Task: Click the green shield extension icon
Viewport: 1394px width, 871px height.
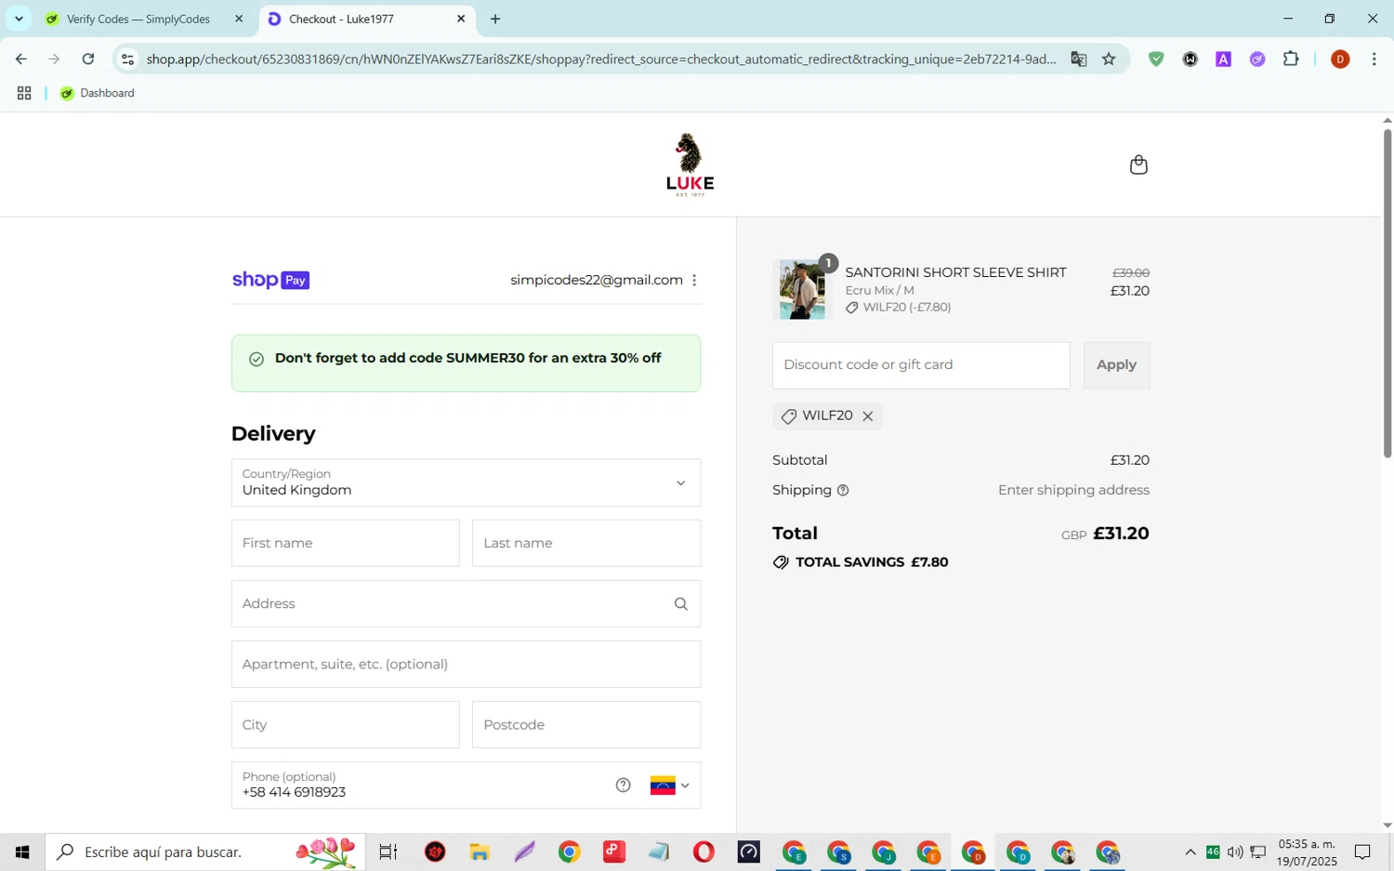Action: coord(1156,59)
